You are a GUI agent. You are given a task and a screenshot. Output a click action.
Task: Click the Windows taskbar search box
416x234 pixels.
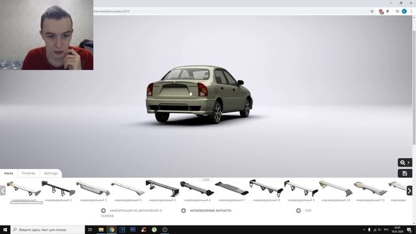(x=47, y=229)
